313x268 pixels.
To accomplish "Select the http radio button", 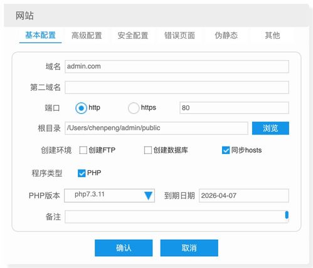I will (81, 108).
